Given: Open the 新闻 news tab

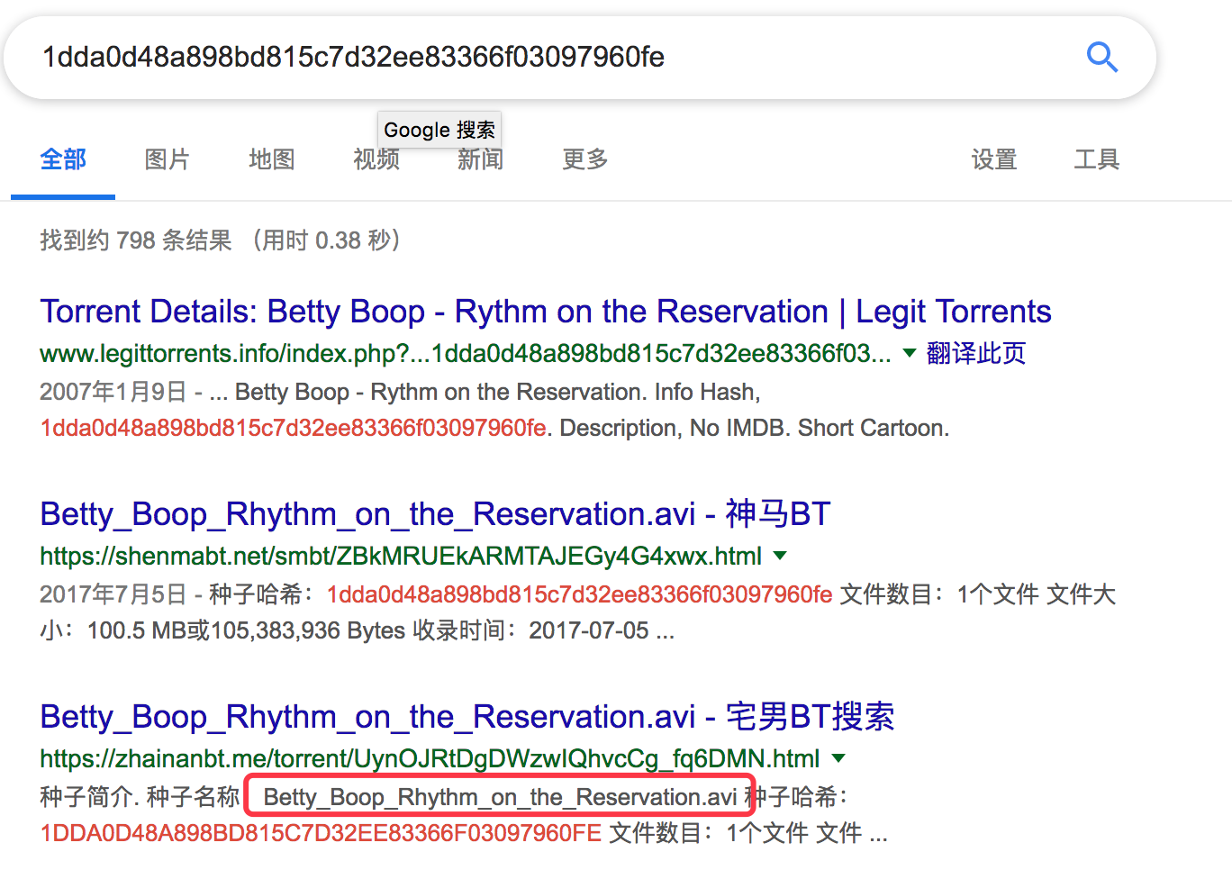Looking at the screenshot, I should pos(481,159).
